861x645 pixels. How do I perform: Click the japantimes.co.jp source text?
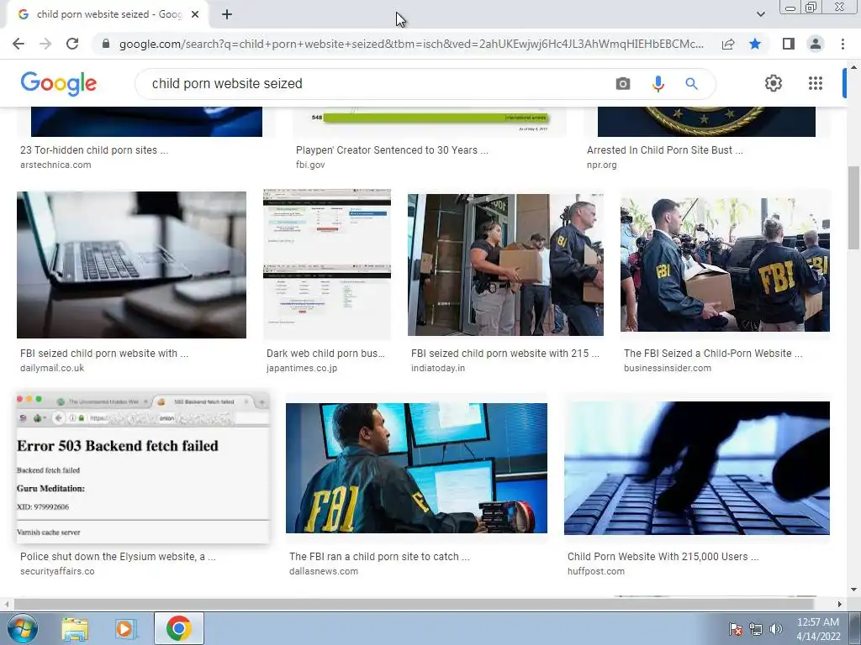click(x=302, y=368)
